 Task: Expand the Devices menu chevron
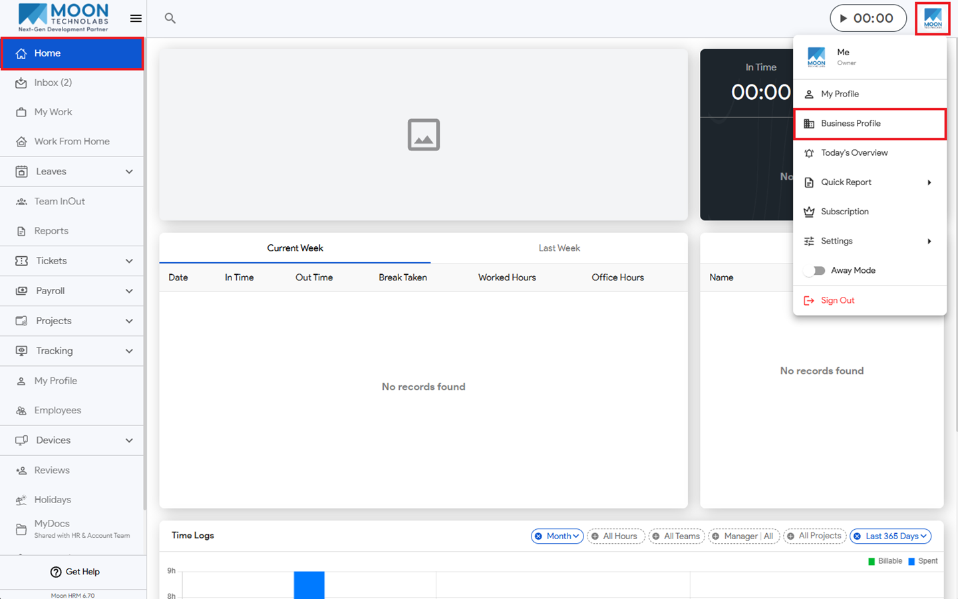click(x=129, y=441)
